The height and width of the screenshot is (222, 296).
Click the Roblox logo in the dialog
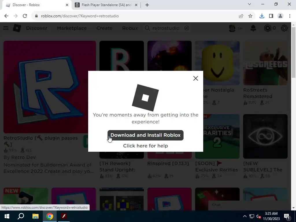point(145,98)
